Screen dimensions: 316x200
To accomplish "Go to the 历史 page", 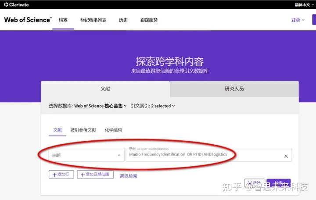I will [123, 20].
